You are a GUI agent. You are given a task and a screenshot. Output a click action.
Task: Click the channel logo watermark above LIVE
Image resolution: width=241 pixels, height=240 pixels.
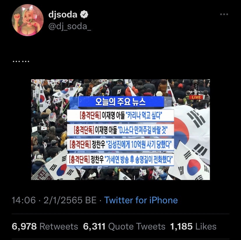click(196, 89)
